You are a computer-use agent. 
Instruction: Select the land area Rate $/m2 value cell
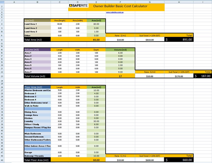coord(120,40)
